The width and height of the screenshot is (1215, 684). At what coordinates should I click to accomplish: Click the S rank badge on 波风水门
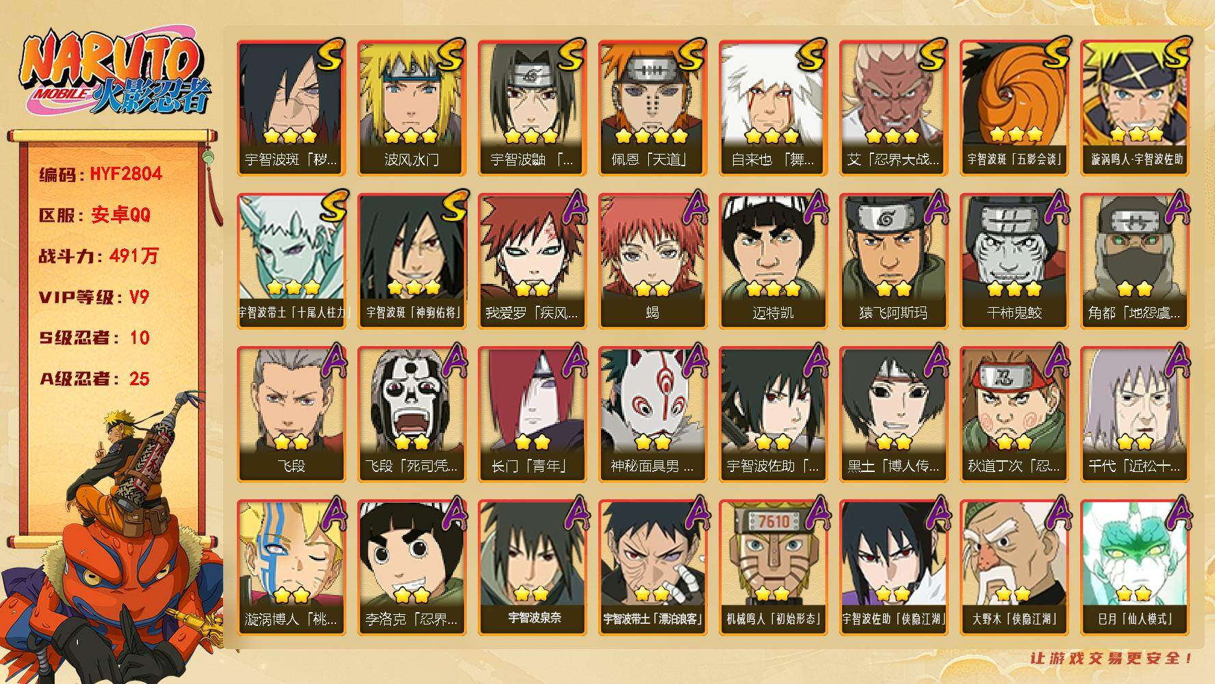point(450,54)
